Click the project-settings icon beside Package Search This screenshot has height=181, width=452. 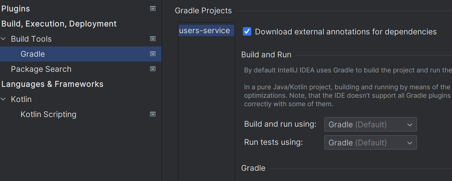(153, 69)
